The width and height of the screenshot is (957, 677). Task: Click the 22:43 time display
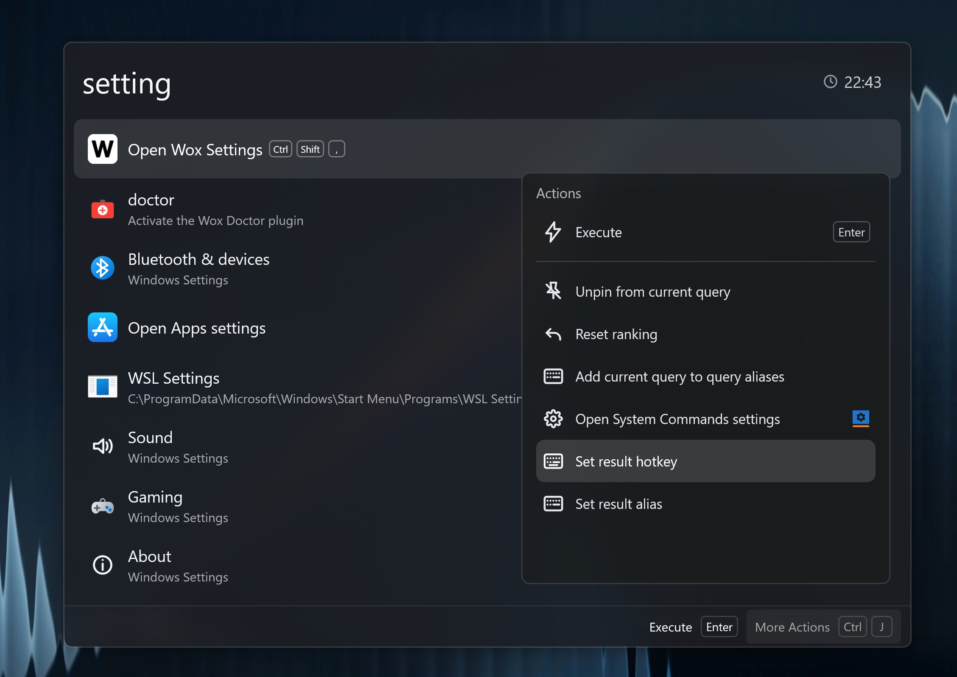tap(862, 82)
